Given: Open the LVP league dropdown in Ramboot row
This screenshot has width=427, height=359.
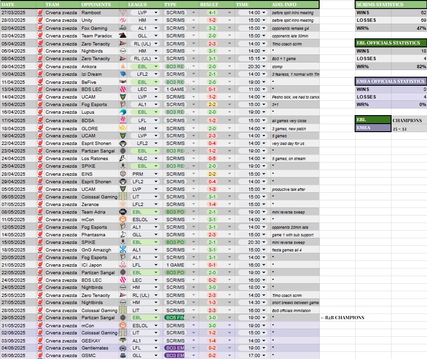Looking at the screenshot, I should [x=156, y=12].
